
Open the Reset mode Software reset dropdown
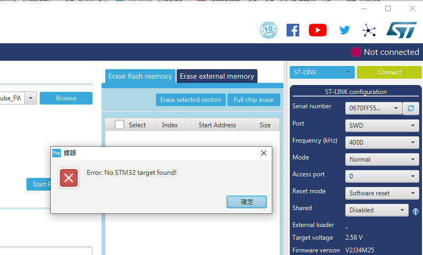tap(382, 193)
